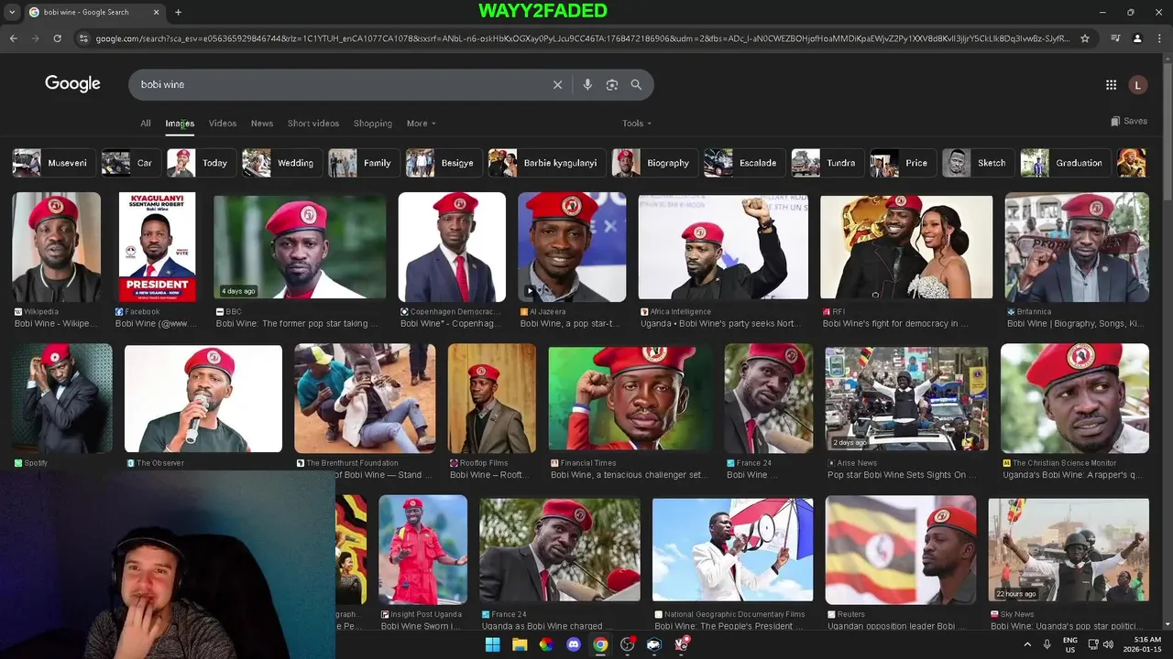The height and width of the screenshot is (659, 1173).
Task: Click the Chrome taskbar icon
Action: point(600,644)
